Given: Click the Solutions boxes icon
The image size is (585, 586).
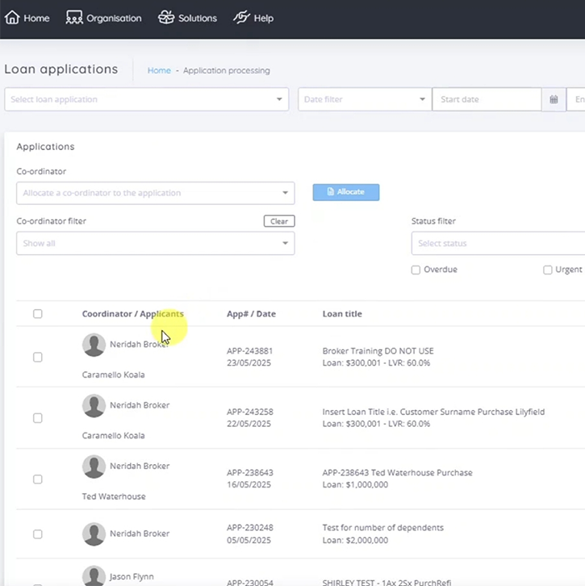Looking at the screenshot, I should [166, 17].
